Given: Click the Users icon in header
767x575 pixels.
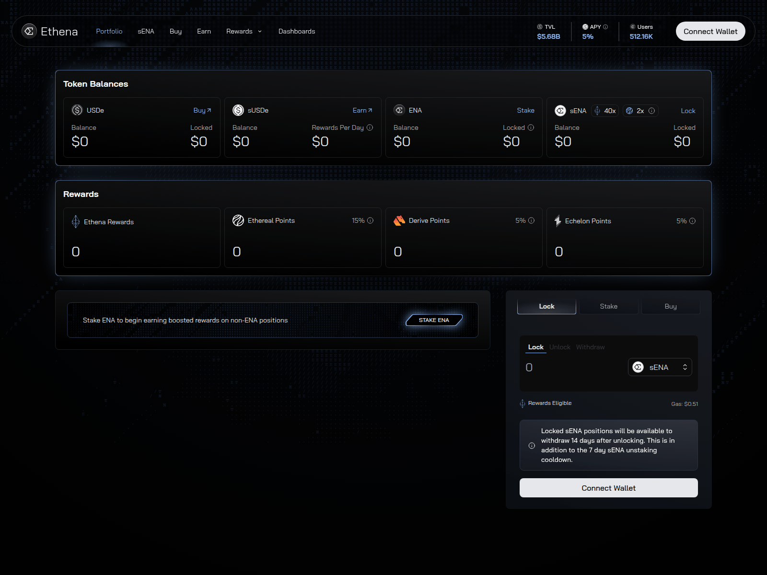Looking at the screenshot, I should click(x=633, y=27).
